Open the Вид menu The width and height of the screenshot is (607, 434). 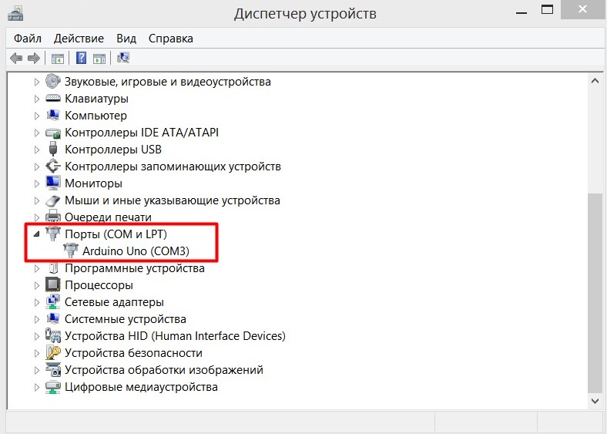(126, 39)
